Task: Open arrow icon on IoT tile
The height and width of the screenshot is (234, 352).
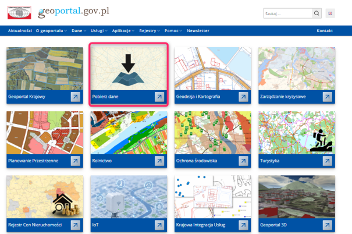Action: [159, 225]
